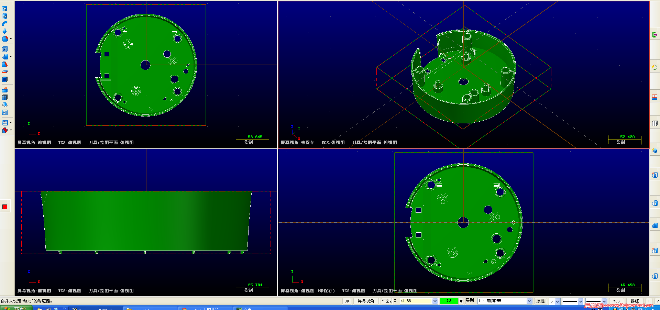Open the level list dropdown arrow

pos(529,301)
